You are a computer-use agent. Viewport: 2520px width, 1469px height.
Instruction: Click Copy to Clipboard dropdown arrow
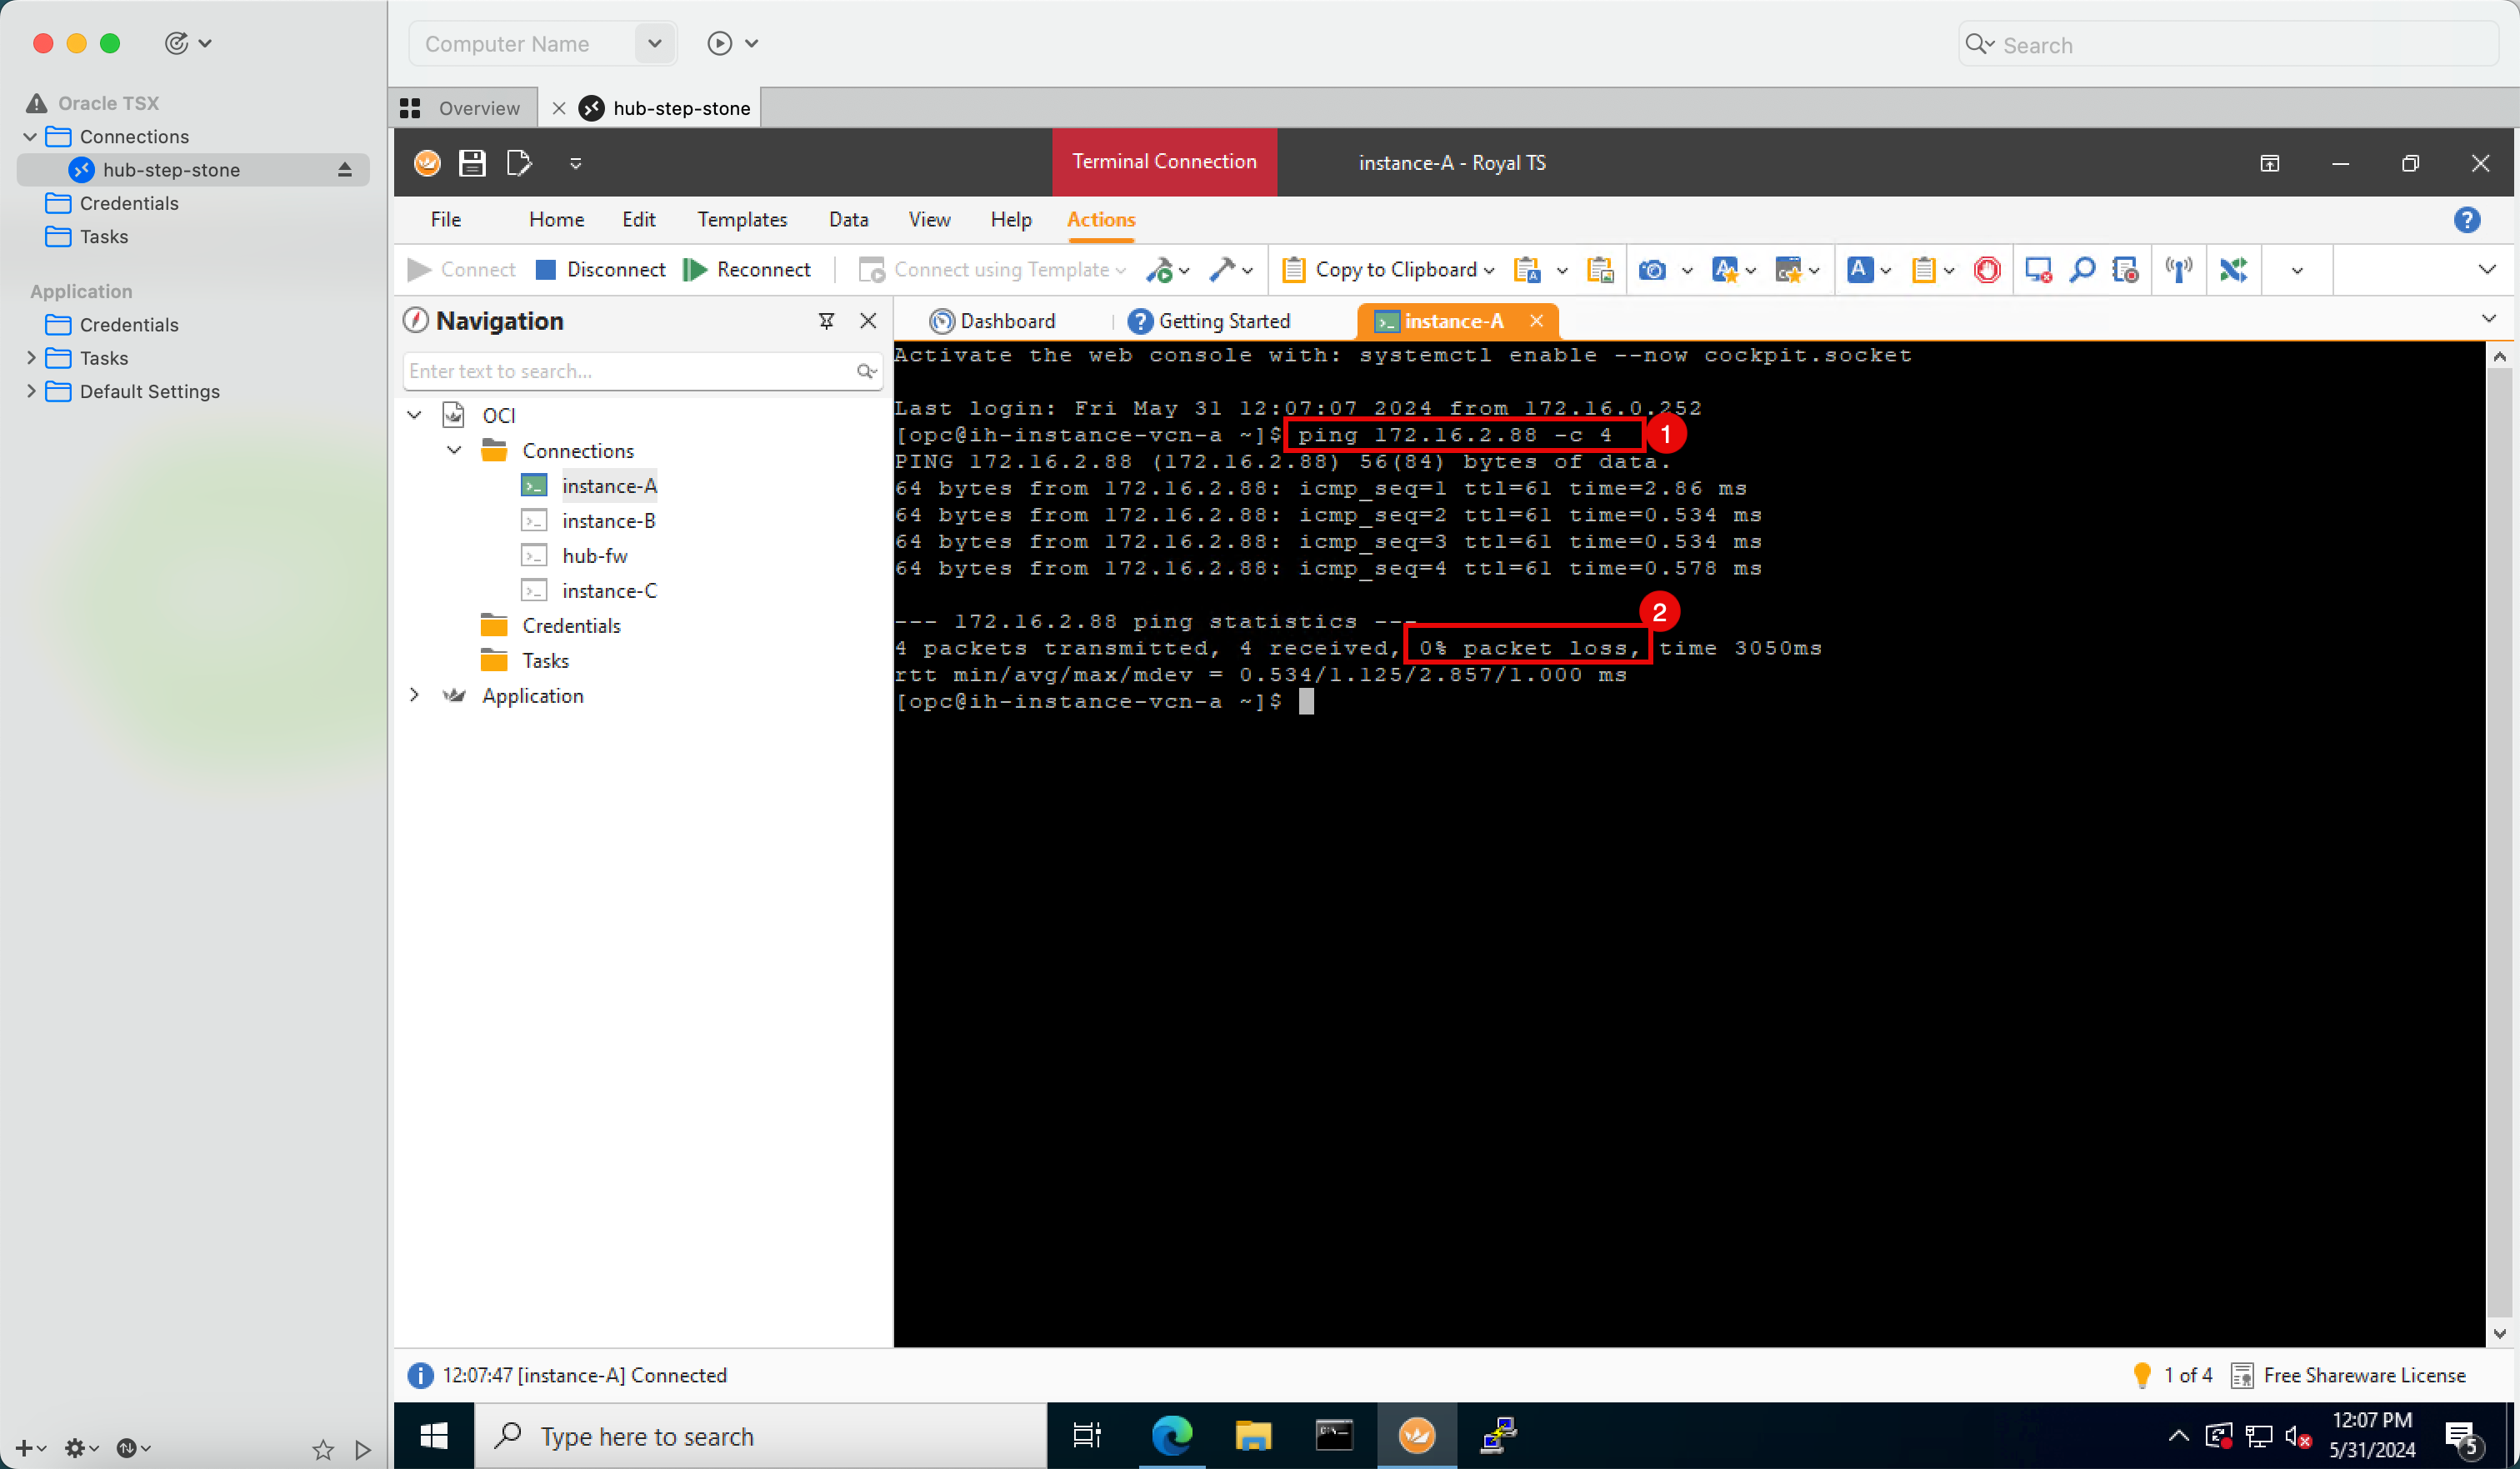[x=1491, y=269]
